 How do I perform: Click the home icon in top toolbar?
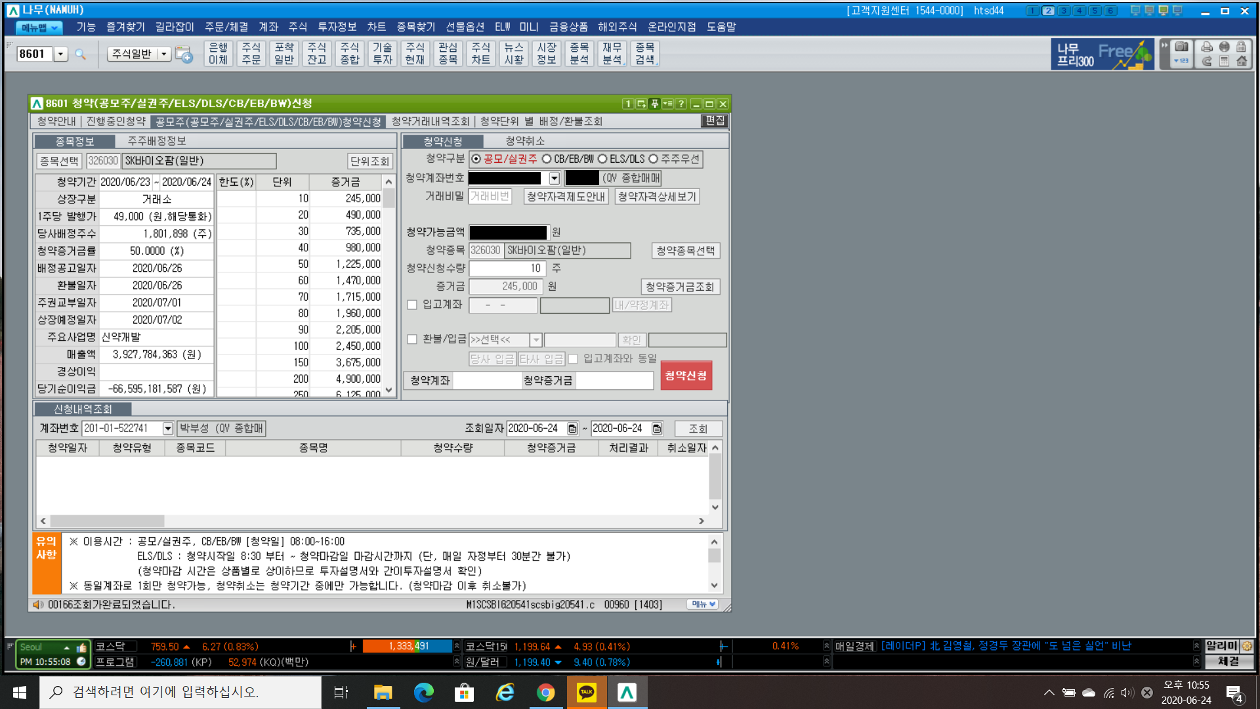[x=1242, y=61]
